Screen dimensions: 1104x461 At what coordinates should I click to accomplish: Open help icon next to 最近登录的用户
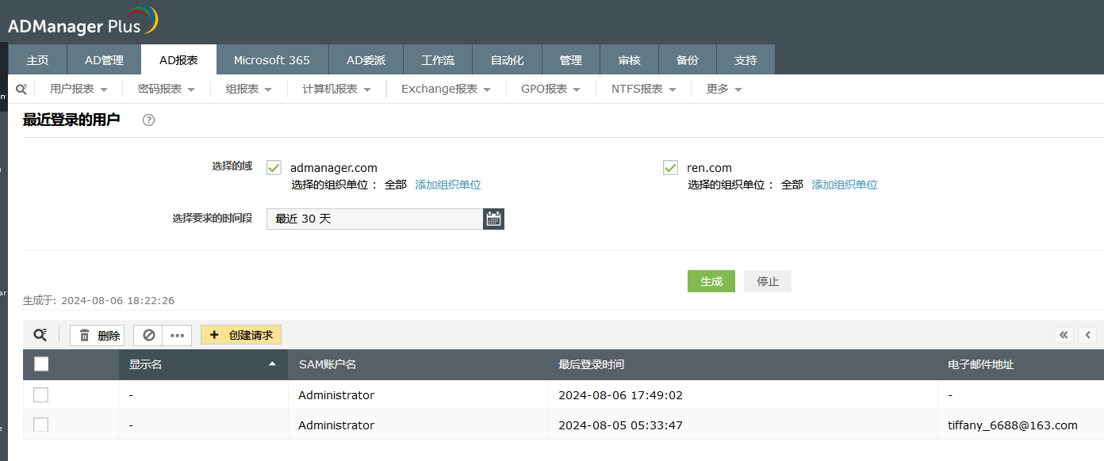(148, 120)
